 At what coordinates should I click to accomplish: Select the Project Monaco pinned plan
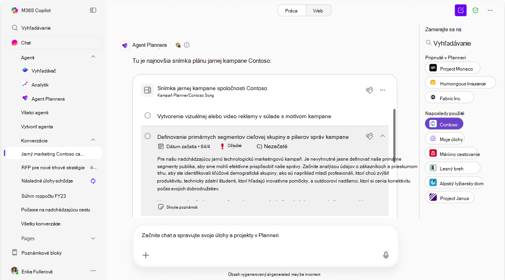(x=453, y=68)
